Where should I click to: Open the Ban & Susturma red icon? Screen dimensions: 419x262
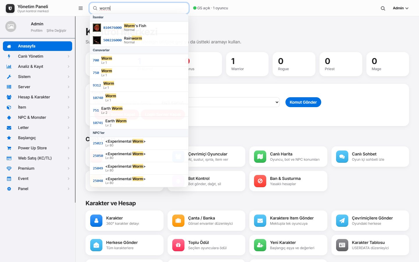pyautogui.click(x=260, y=181)
